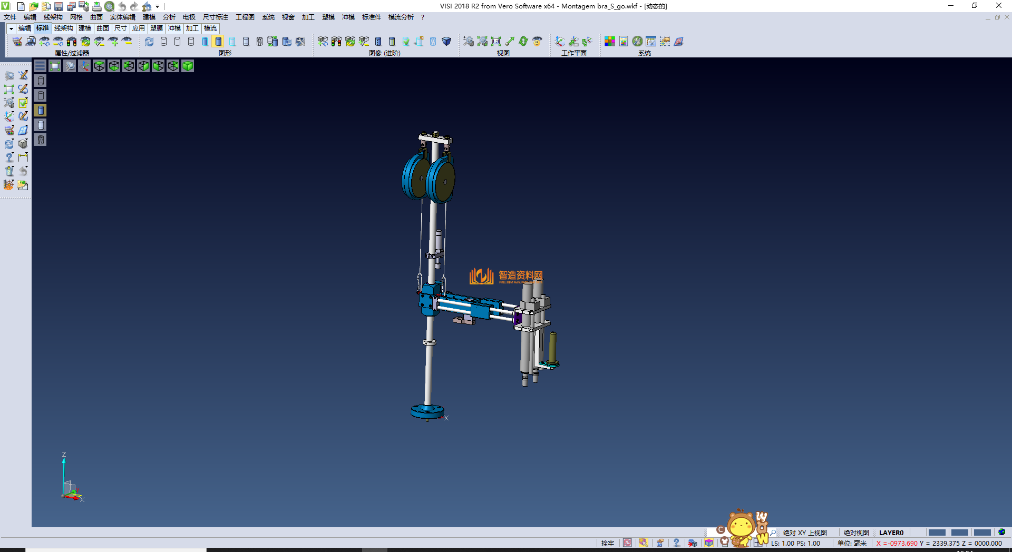Click the zoom magnifier icon in viewport bar
The width and height of the screenshot is (1012, 552).
(x=70, y=66)
